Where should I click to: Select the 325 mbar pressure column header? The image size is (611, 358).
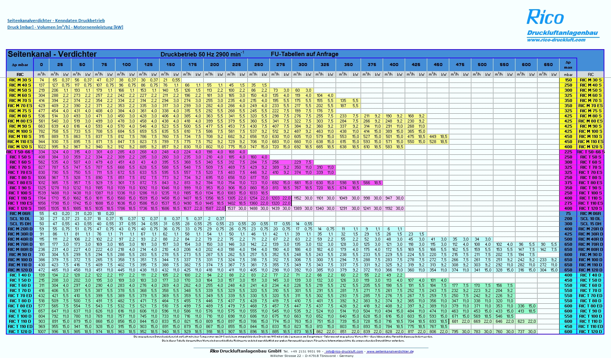(x=325, y=65)
